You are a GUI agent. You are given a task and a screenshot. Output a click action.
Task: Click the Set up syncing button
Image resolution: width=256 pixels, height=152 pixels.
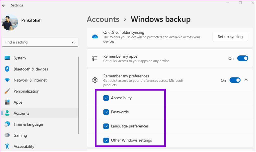click(x=230, y=37)
